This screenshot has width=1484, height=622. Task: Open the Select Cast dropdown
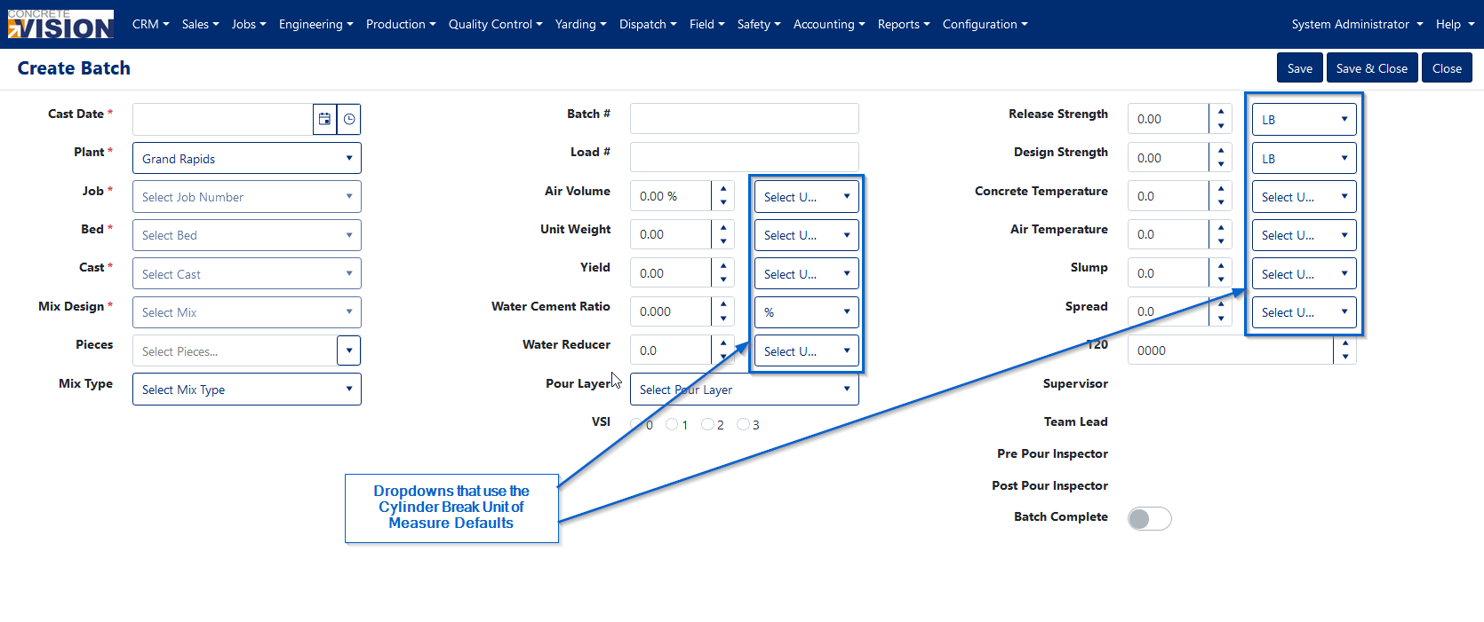(247, 273)
